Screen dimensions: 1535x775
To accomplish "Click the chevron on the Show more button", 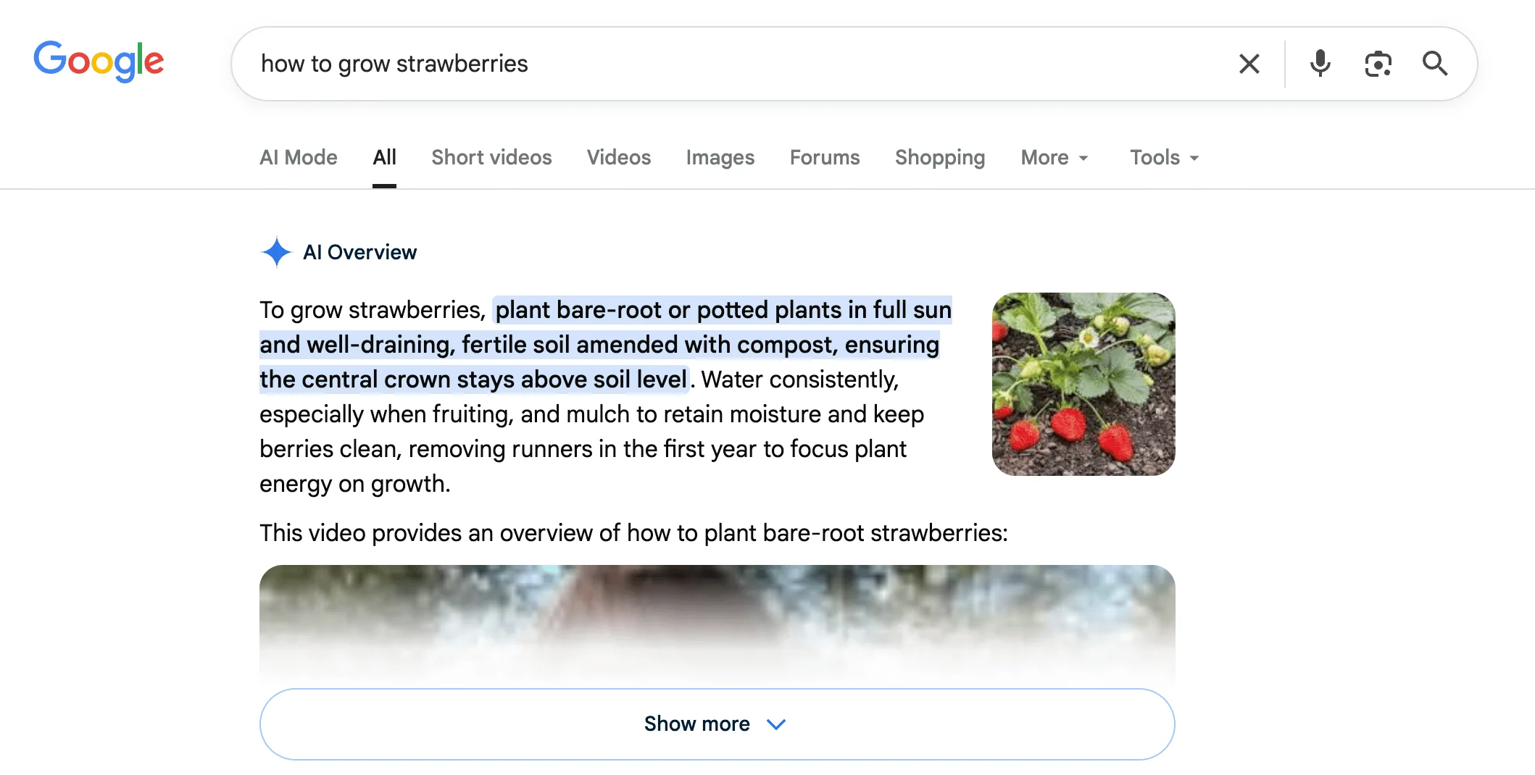I will pos(776,724).
